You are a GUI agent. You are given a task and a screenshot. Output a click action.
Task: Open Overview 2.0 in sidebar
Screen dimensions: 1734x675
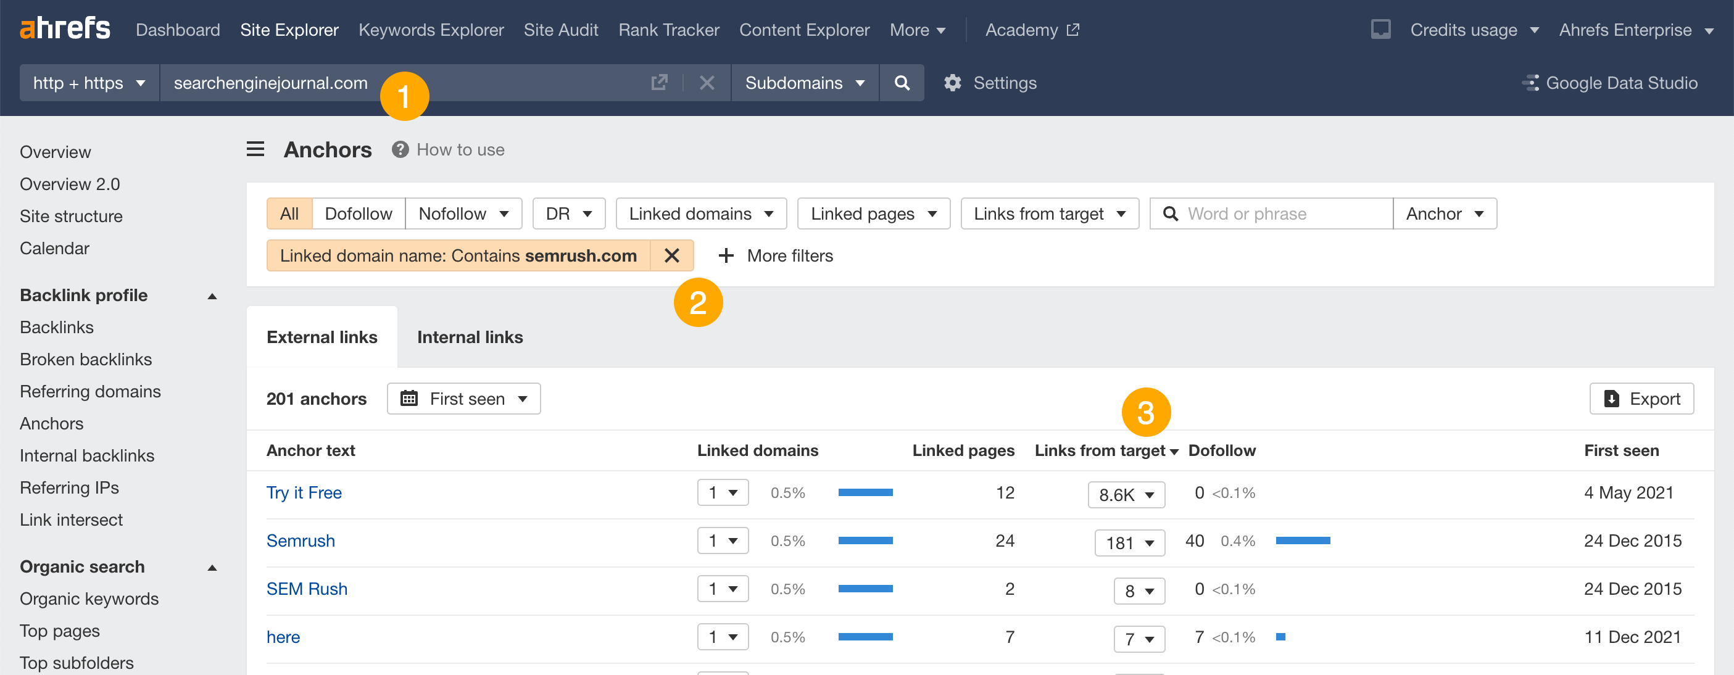pos(70,184)
